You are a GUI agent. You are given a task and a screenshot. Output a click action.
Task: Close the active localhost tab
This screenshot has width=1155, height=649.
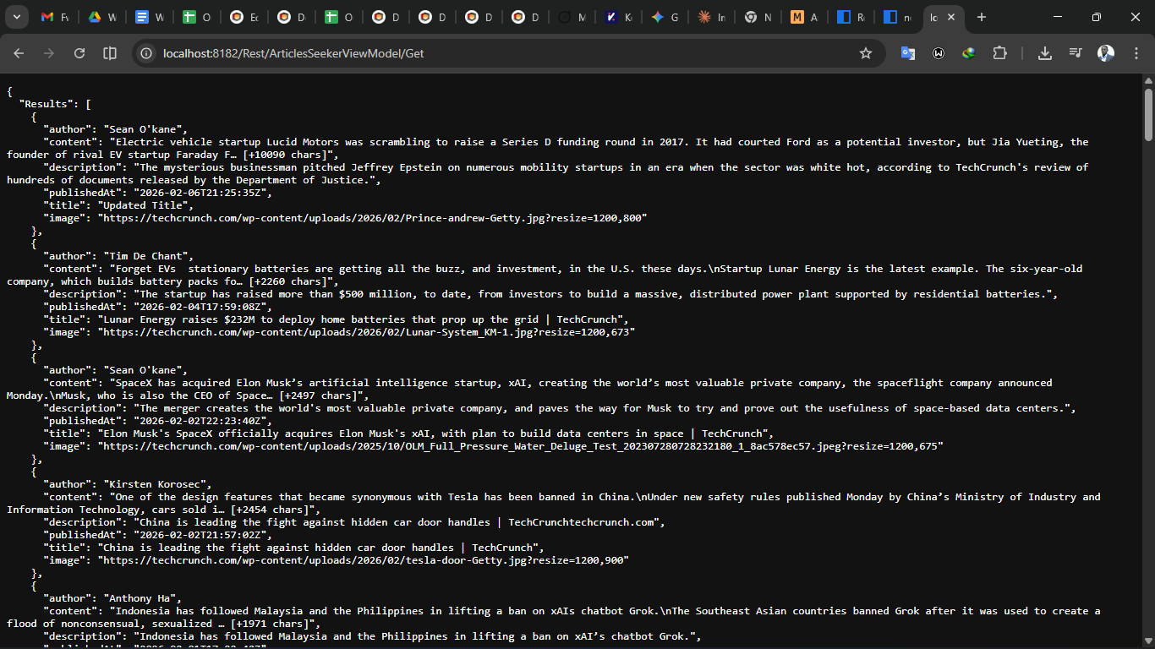click(951, 17)
